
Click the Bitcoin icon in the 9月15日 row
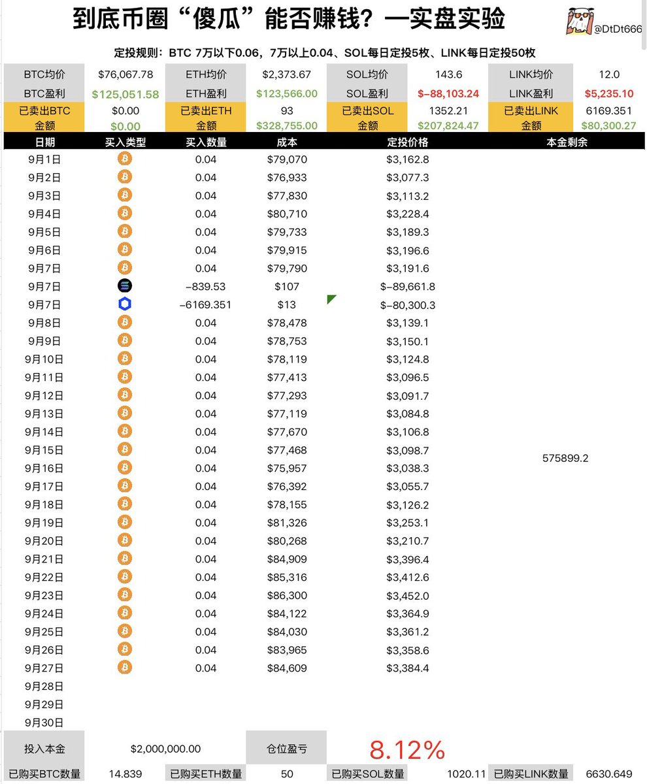pos(124,449)
